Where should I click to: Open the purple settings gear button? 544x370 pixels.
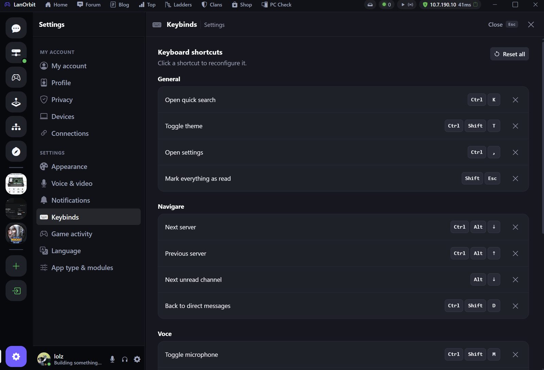tap(16, 357)
